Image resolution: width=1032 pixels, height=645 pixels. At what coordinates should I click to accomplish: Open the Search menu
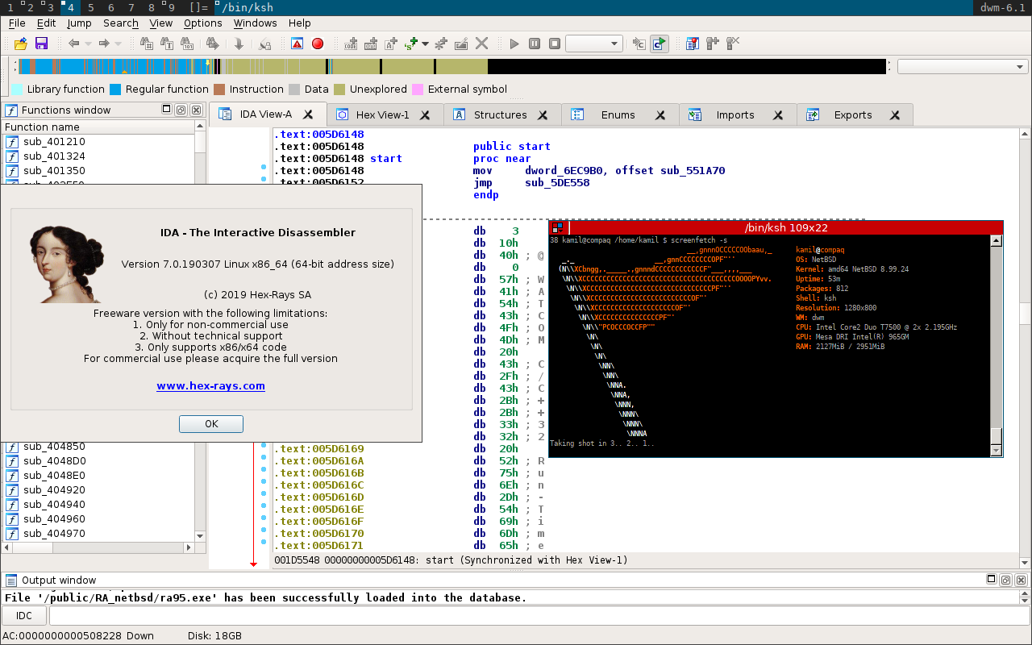[x=121, y=23]
